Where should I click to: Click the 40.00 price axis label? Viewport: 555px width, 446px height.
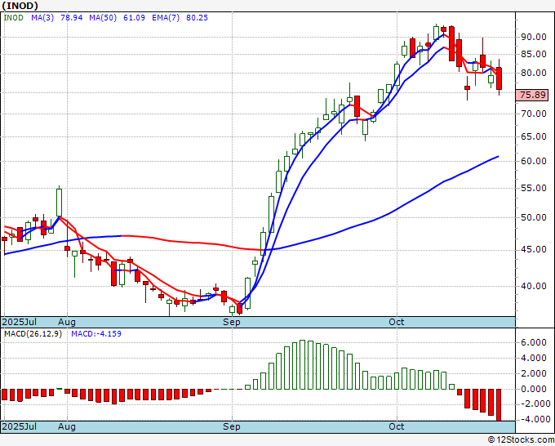[533, 286]
